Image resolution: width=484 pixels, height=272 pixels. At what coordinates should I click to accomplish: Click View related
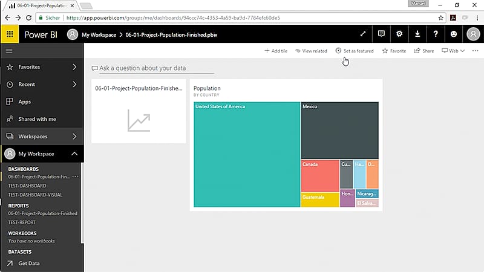[x=311, y=51]
